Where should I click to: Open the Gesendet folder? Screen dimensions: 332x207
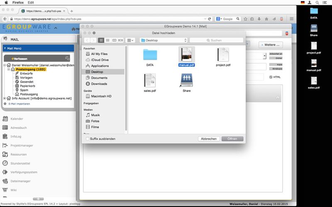(27, 82)
